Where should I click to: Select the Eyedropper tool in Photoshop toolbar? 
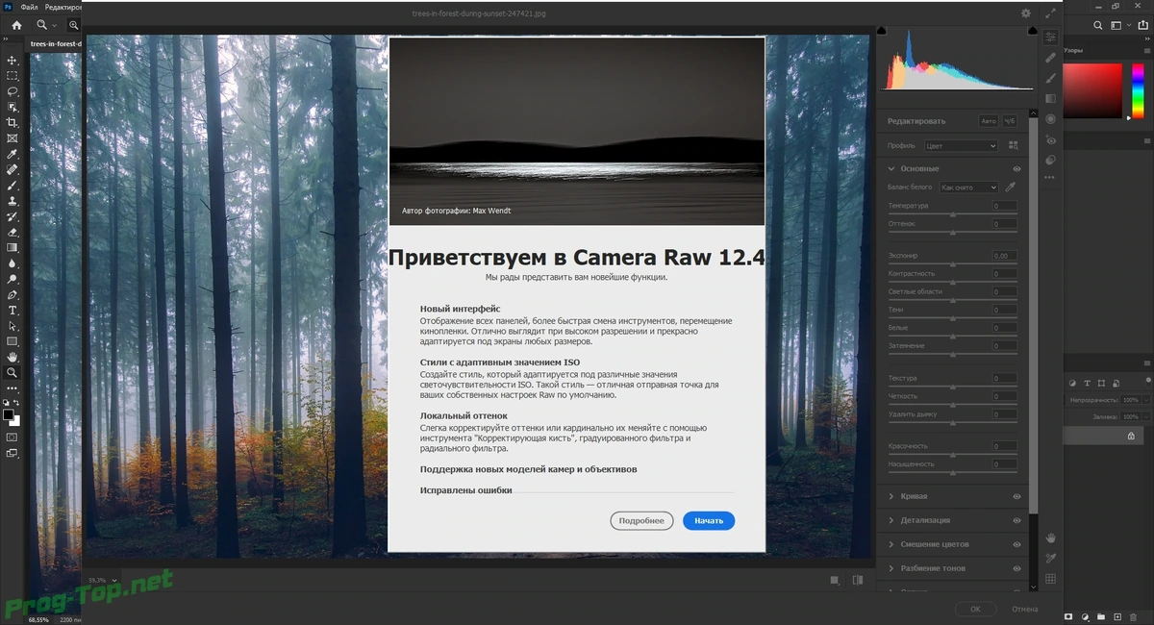pyautogui.click(x=13, y=154)
